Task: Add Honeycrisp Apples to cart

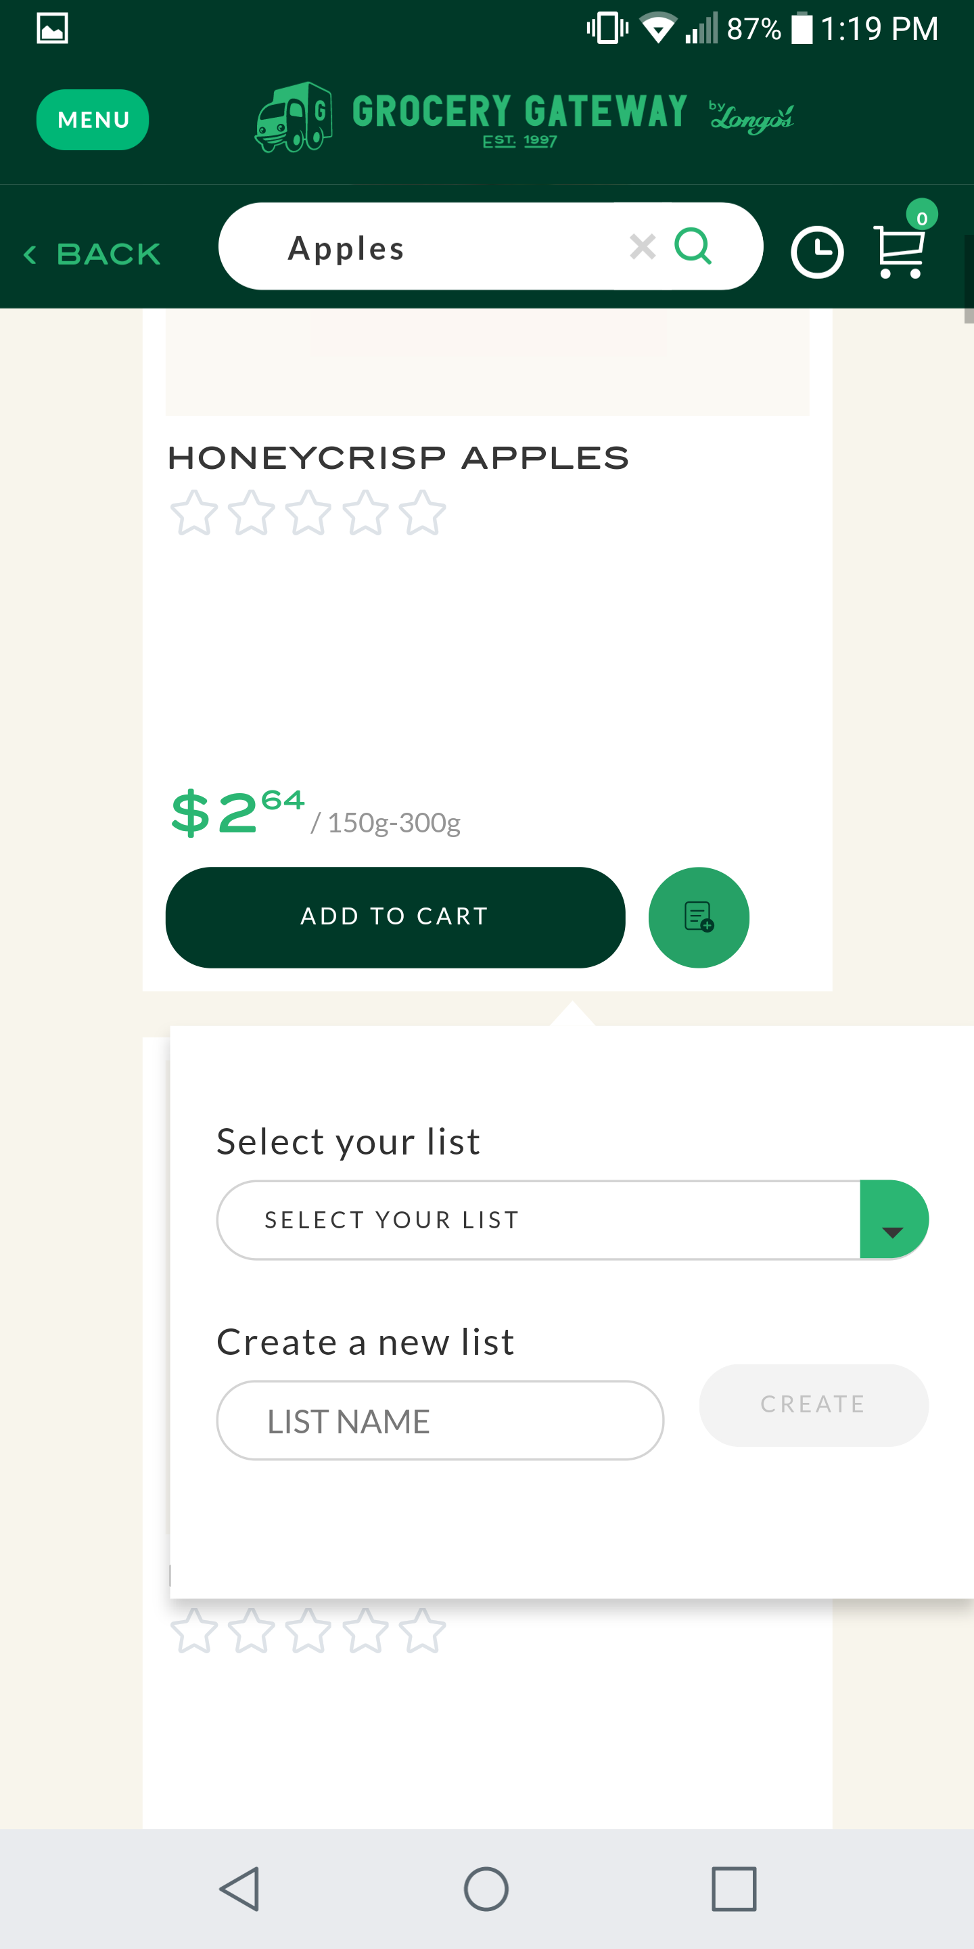Action: click(396, 917)
